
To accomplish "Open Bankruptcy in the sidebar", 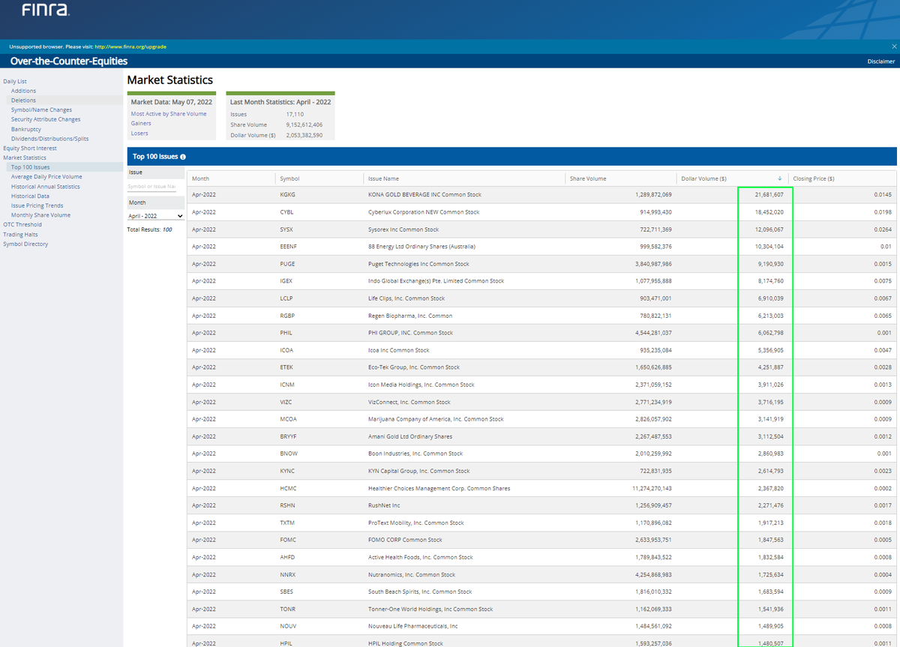I will (26, 129).
